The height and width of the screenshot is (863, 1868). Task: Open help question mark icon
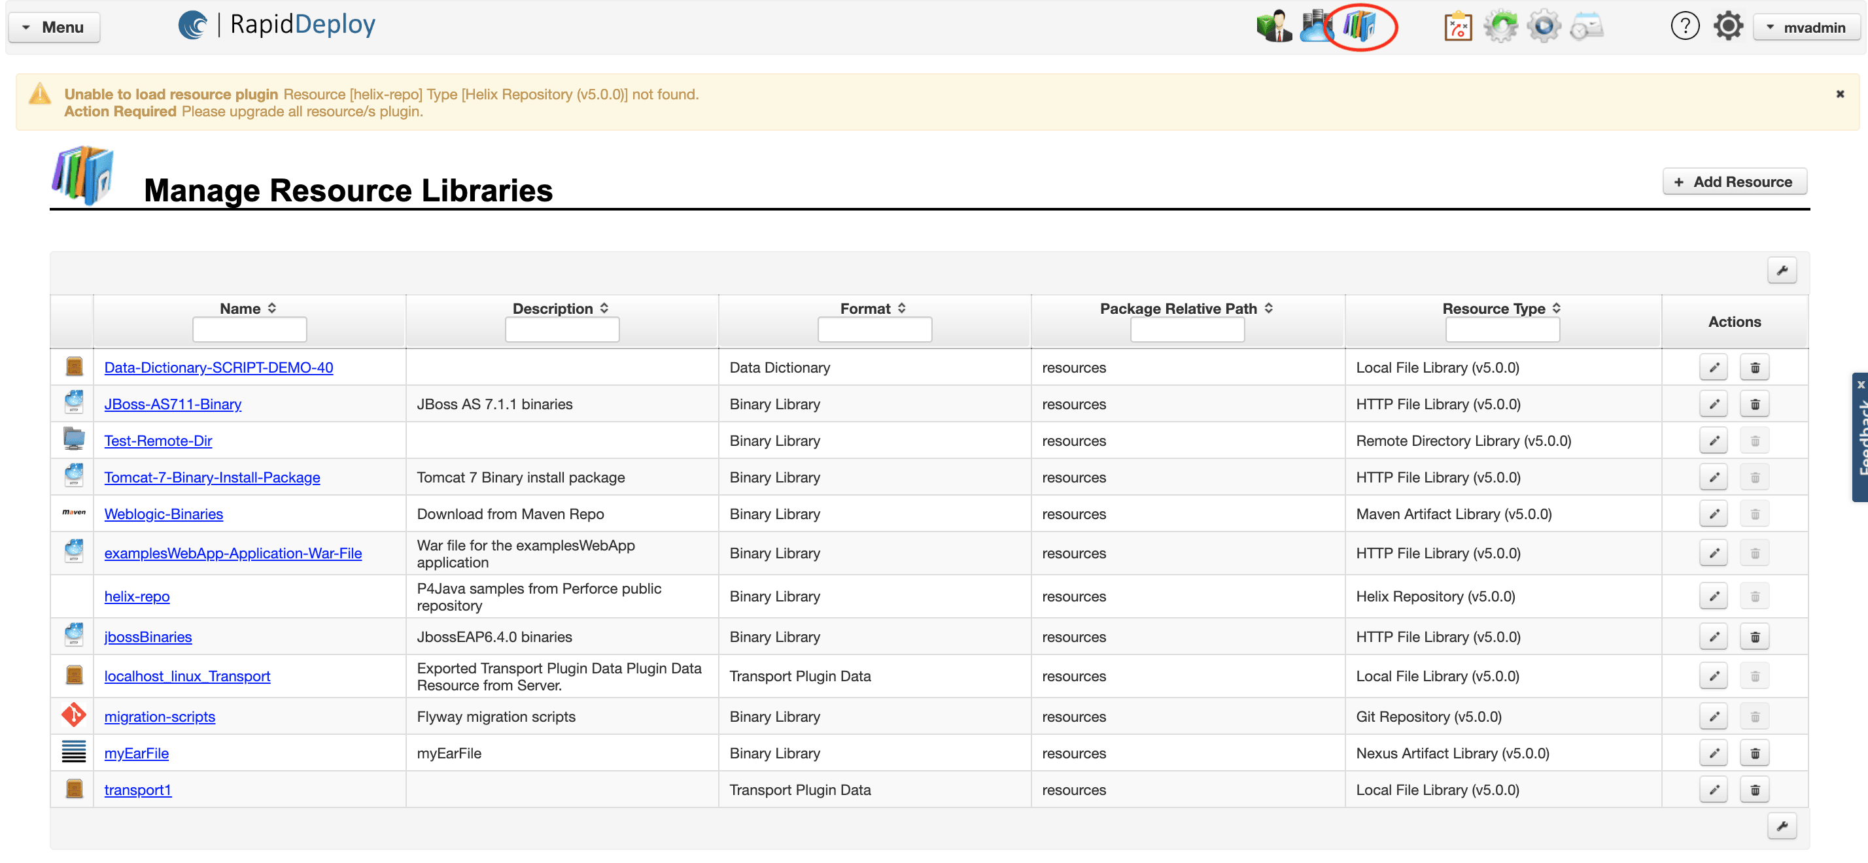[1685, 27]
